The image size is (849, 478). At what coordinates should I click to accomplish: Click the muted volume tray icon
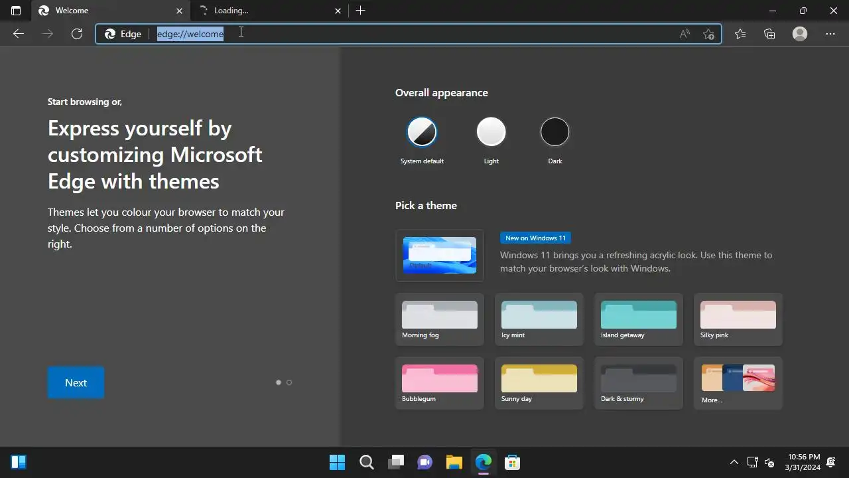coord(769,462)
